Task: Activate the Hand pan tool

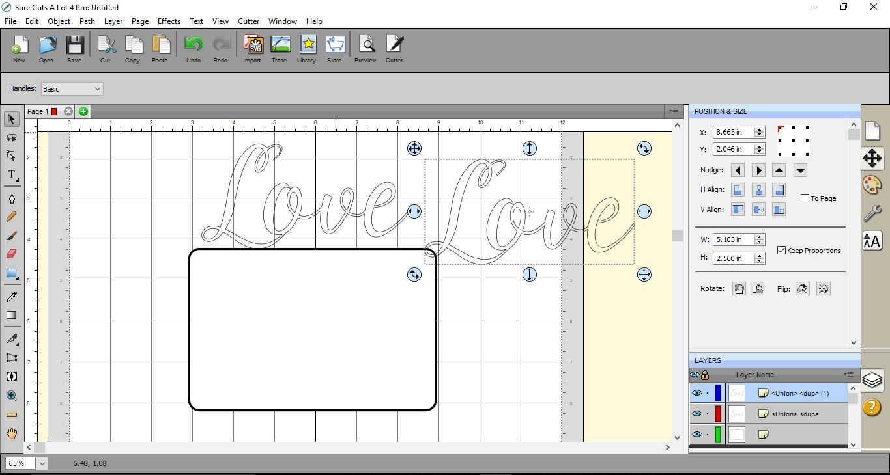Action: click(11, 433)
